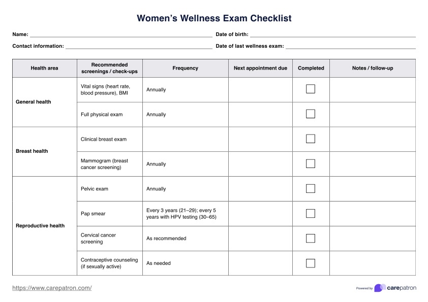The height and width of the screenshot is (302, 428).
Task: Check the Vital signs completed checkbox
Action: [311, 89]
